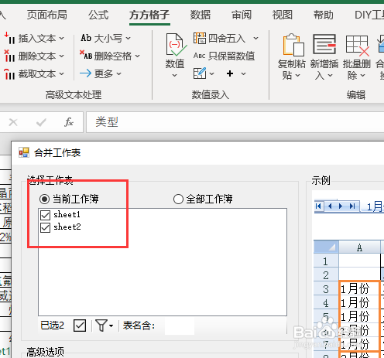Click the 批量删除 icon
This screenshot has width=384, height=358.
click(x=357, y=46)
